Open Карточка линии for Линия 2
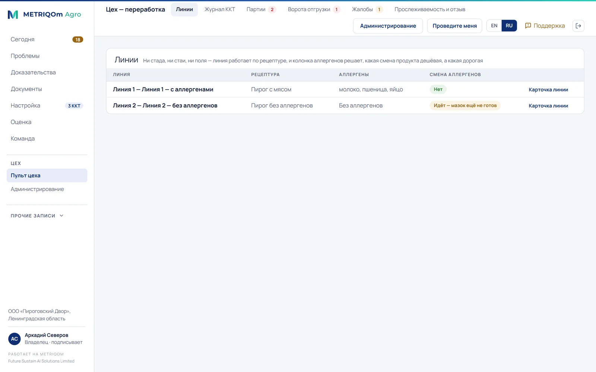 pos(548,106)
